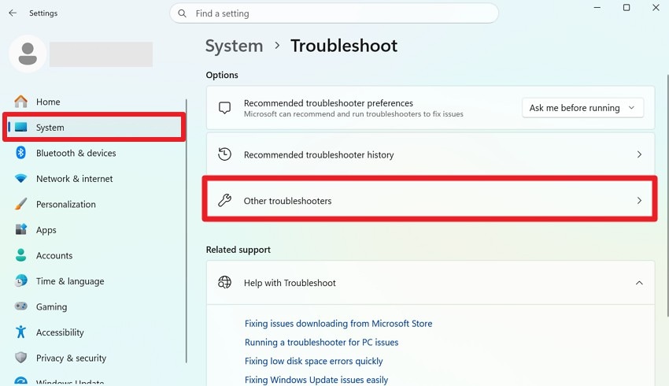The width and height of the screenshot is (669, 386).
Task: Click the Find a setting search box
Action: [x=334, y=13]
